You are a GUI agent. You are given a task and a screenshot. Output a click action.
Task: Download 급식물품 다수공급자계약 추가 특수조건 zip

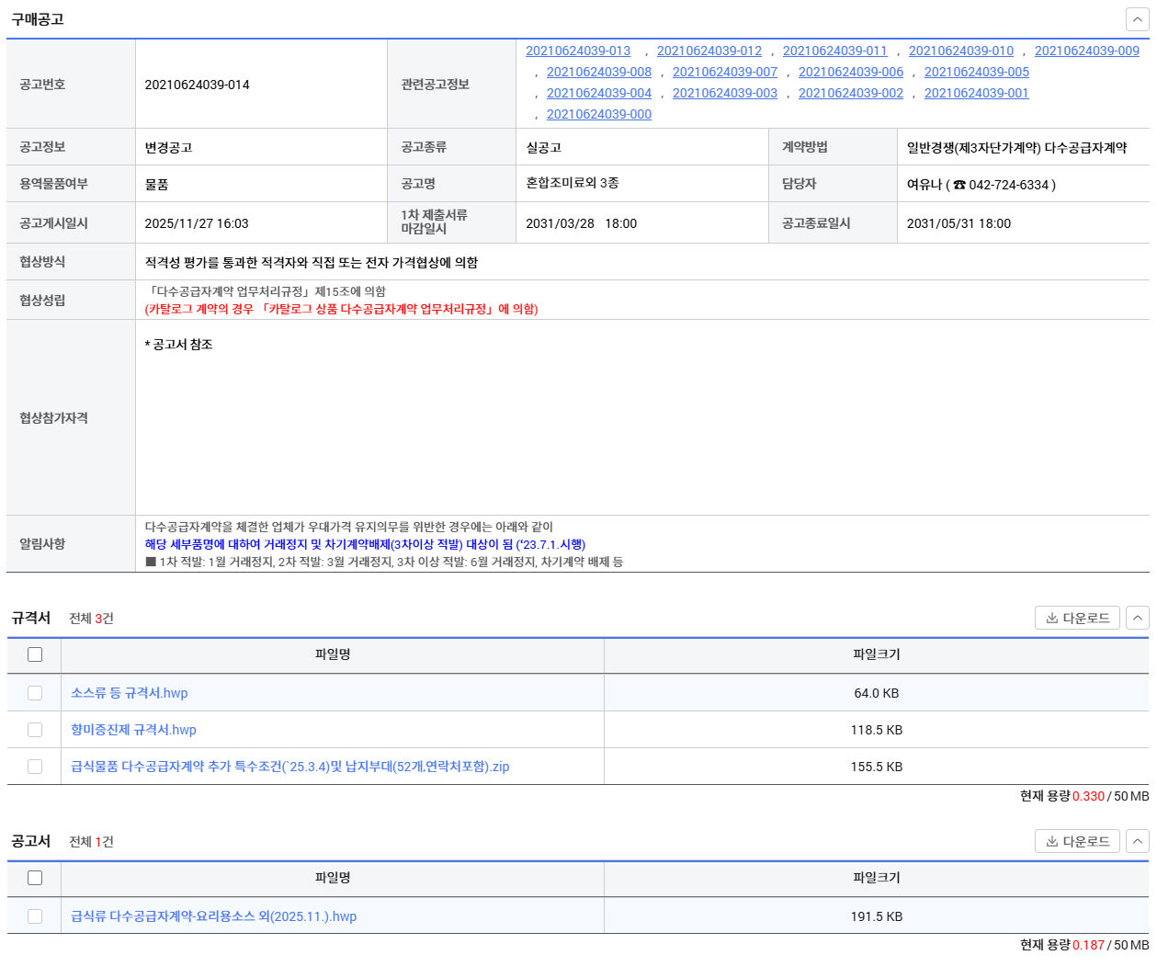point(290,767)
